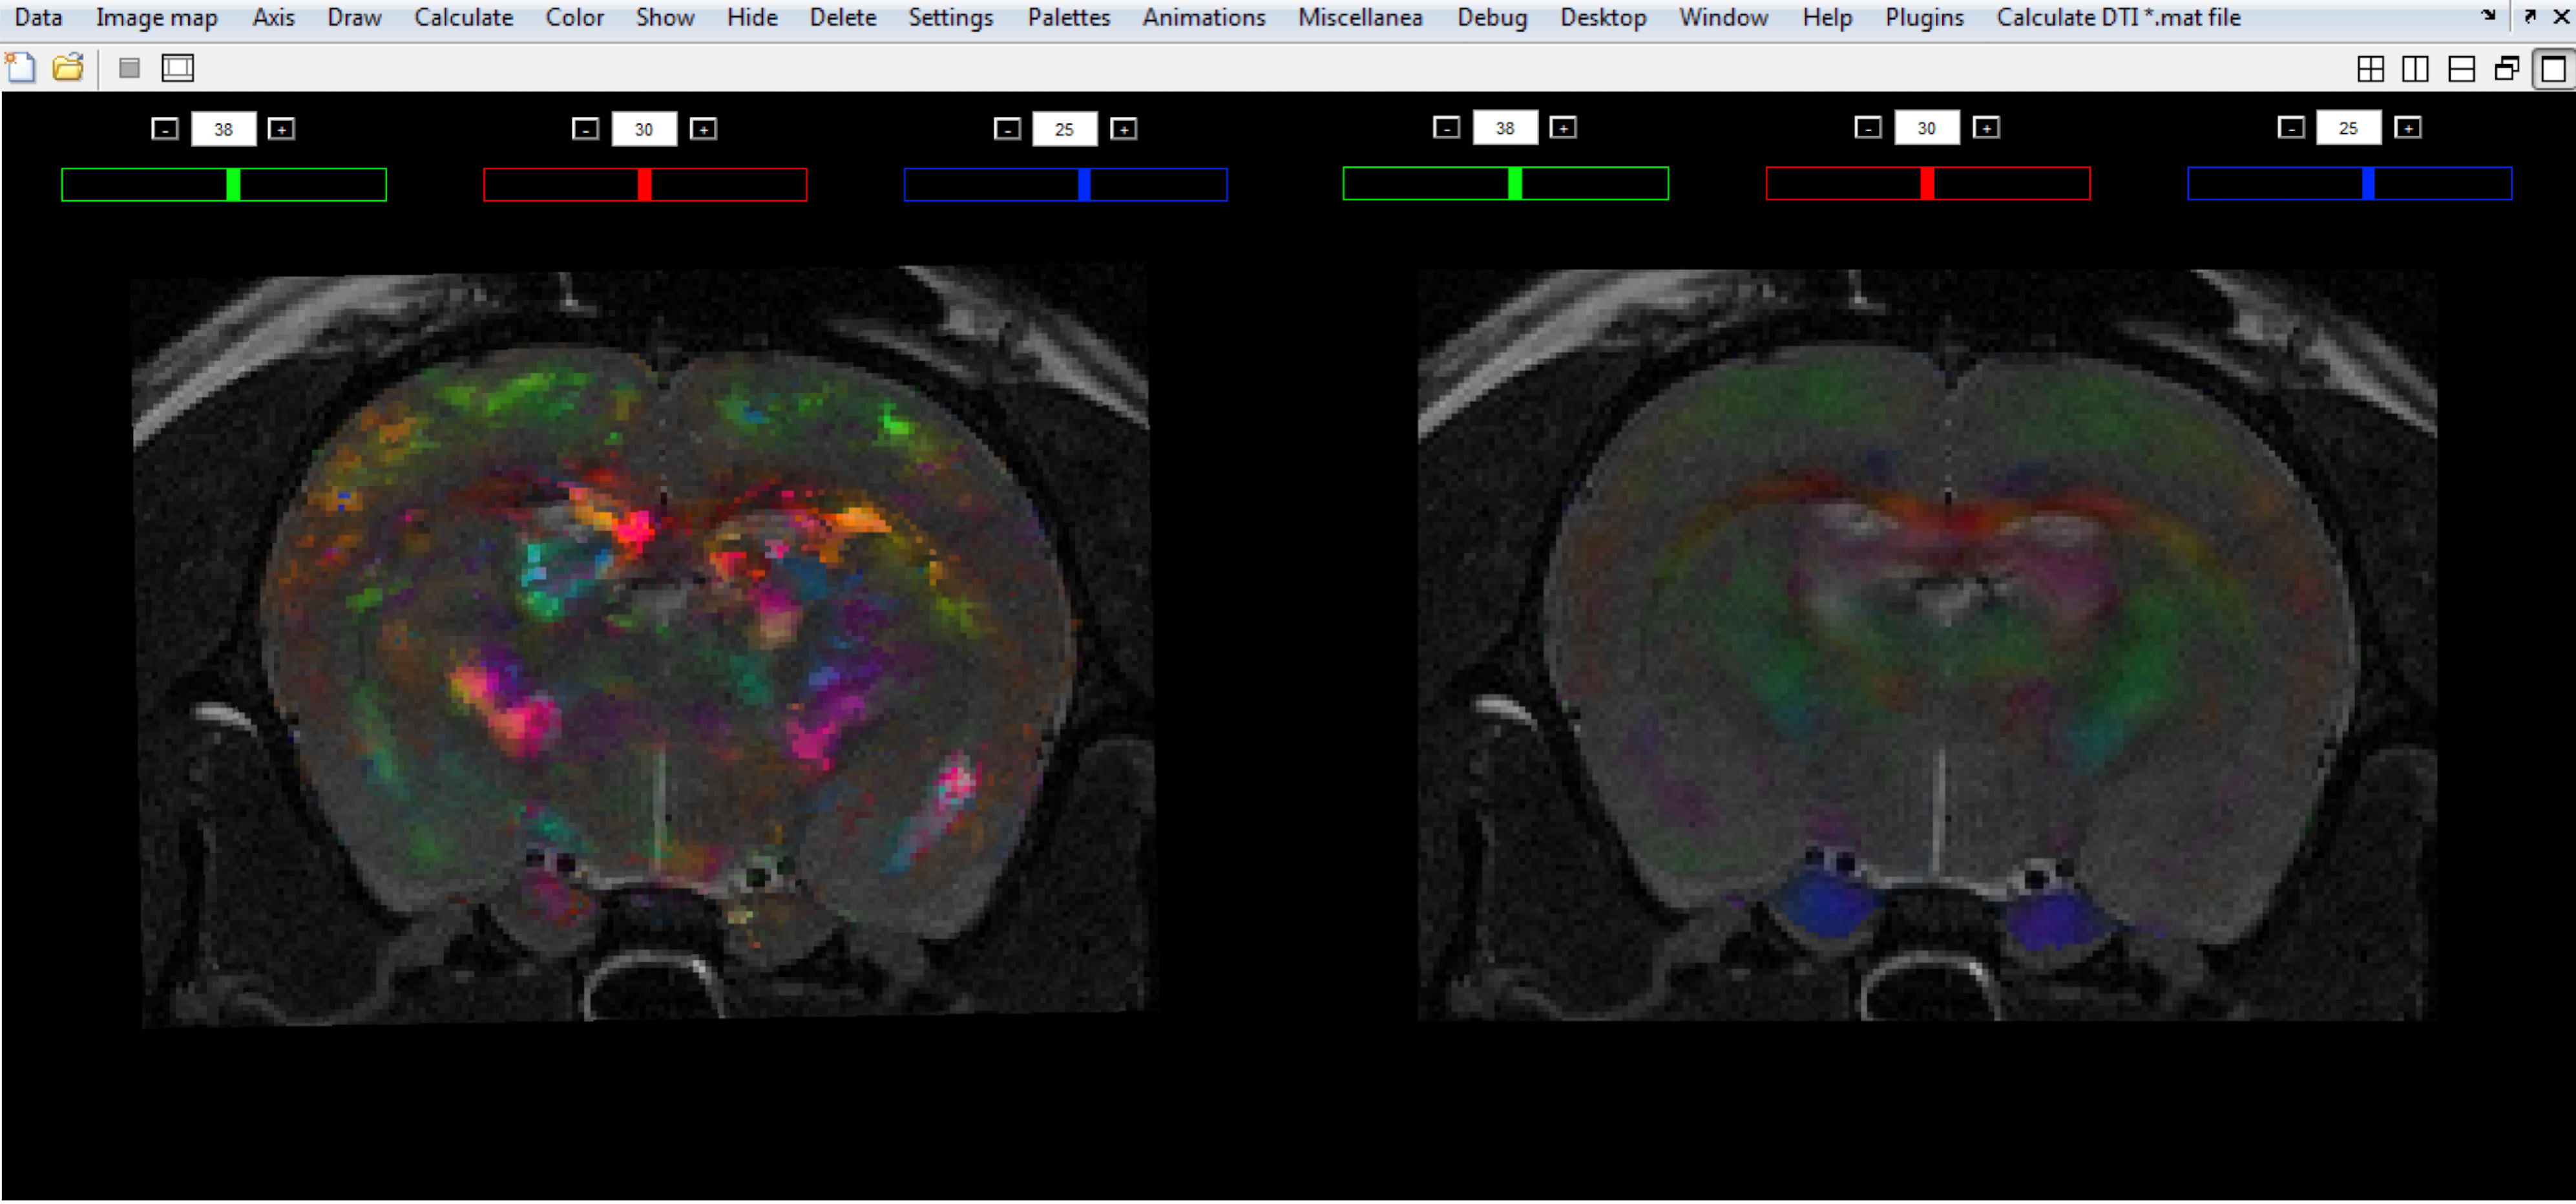Click the Open File folder icon
Image resolution: width=2576 pixels, height=1204 pixels.
tap(68, 68)
